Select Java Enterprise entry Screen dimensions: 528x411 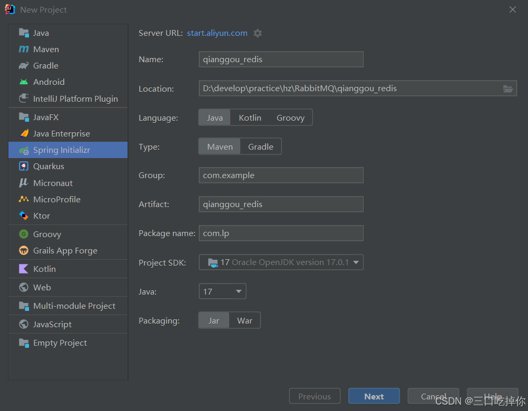click(68, 134)
